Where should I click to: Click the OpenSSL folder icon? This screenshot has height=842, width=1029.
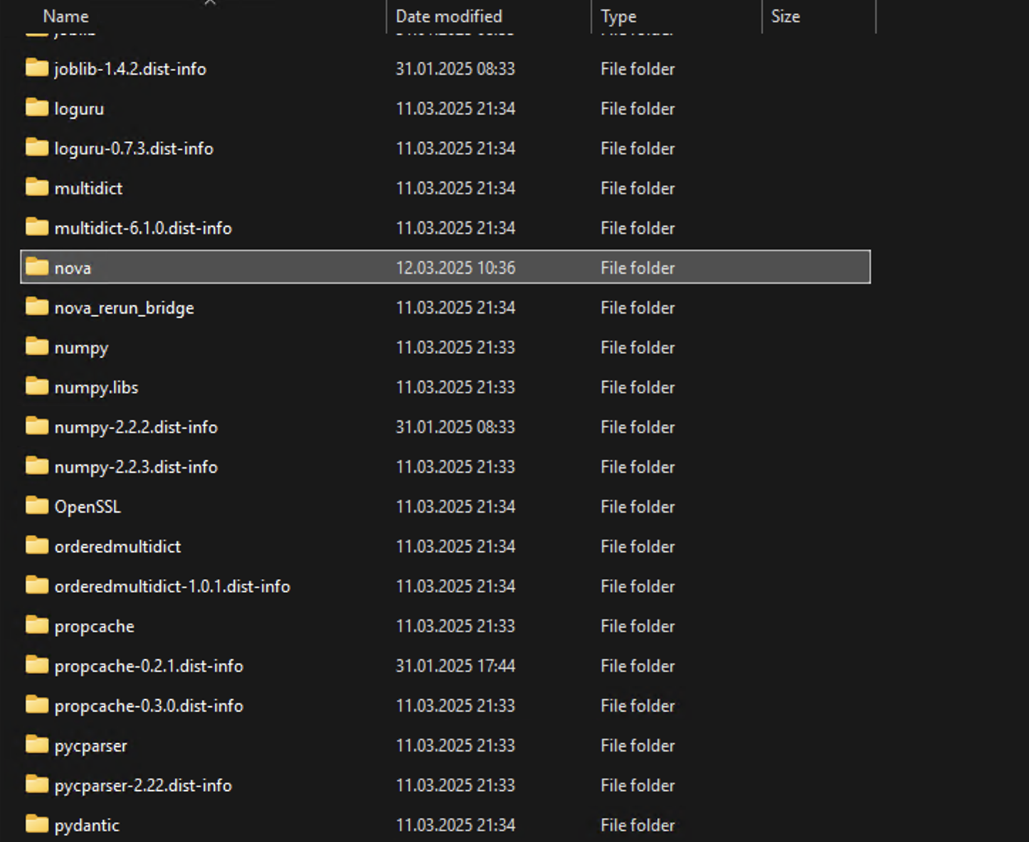[36, 506]
